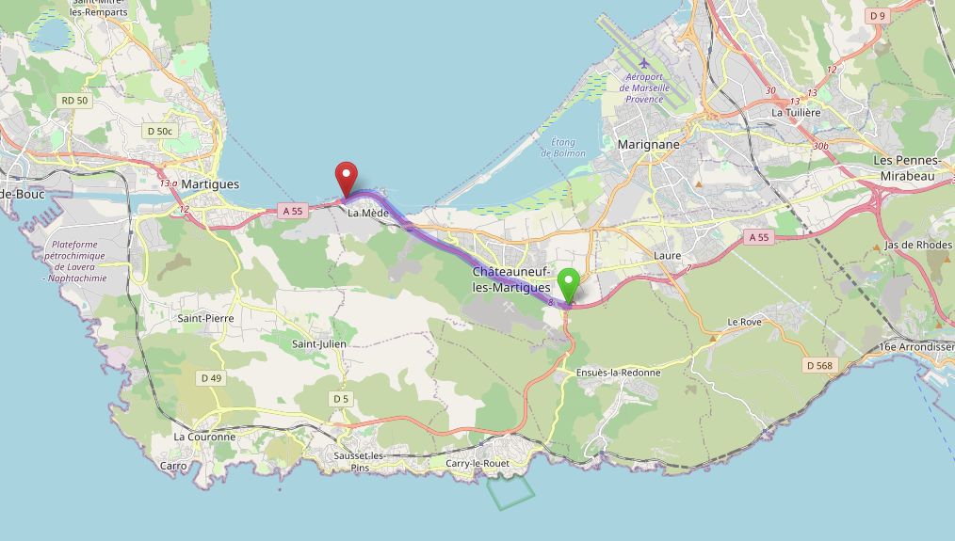Click the D 9 road shield
This screenshot has width=955, height=541.
click(877, 16)
